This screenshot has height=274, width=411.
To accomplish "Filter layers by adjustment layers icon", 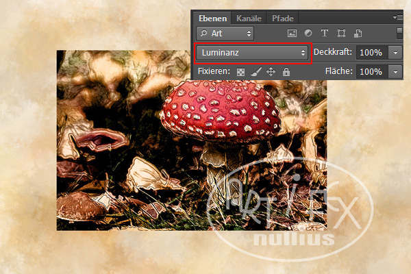I will (308, 33).
